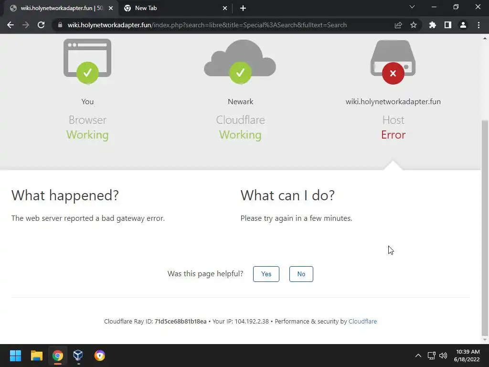This screenshot has height=367, width=489.
Task: Share this page using the share icon
Action: coord(398,25)
